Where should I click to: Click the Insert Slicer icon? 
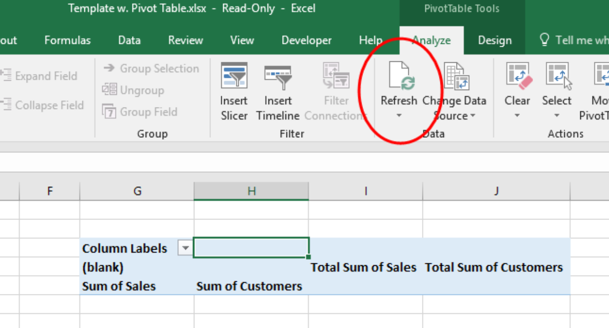[234, 76]
